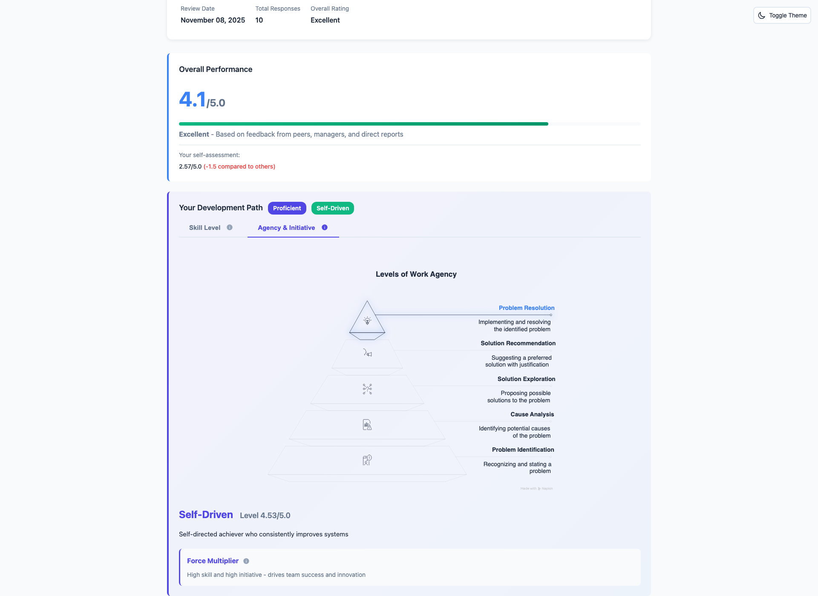This screenshot has width=818, height=596.
Task: Click the info icon beside Force Multiplier
Action: (x=246, y=561)
